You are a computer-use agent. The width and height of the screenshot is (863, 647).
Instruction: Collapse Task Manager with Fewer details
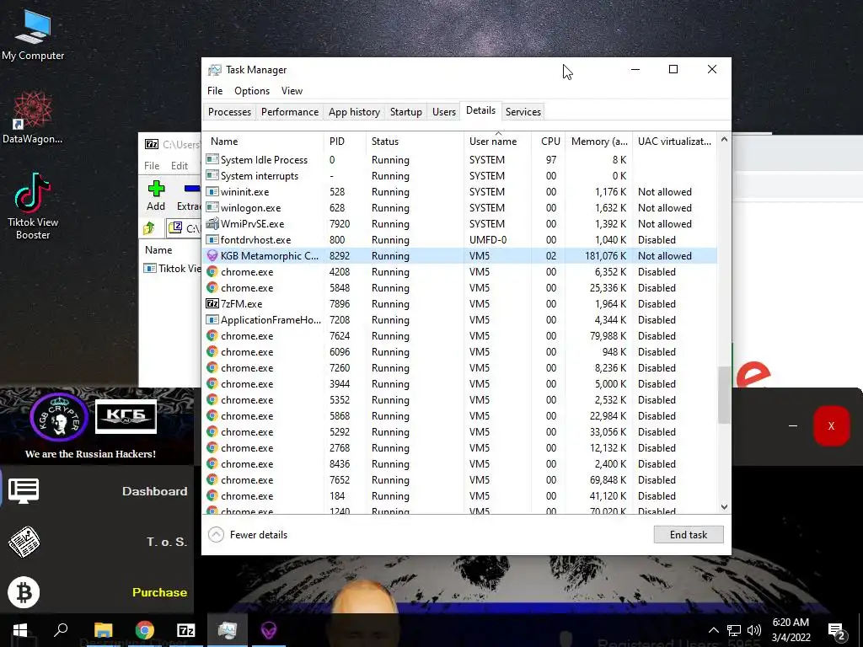[249, 535]
